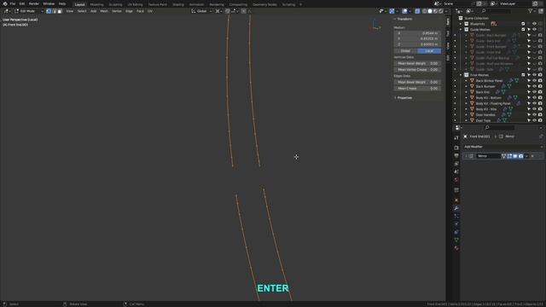
Task: Edit the Median X value field
Action: (417, 33)
